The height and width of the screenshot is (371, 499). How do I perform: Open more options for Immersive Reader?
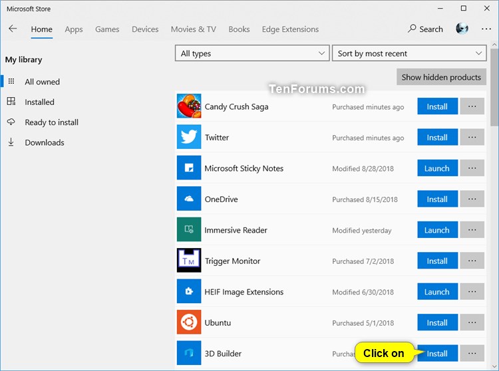point(472,229)
